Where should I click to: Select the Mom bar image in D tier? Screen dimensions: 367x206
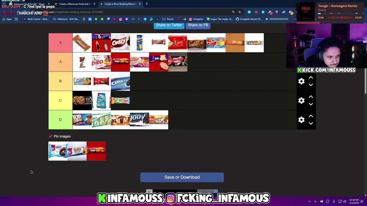click(x=120, y=120)
